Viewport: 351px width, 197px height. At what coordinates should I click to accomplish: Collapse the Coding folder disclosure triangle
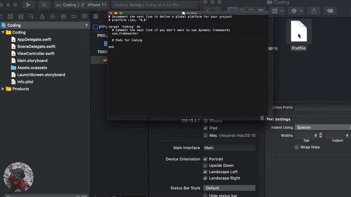[3, 33]
